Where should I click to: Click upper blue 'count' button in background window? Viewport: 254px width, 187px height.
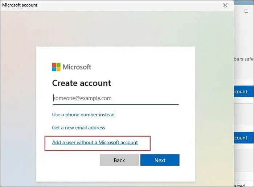[244, 91]
